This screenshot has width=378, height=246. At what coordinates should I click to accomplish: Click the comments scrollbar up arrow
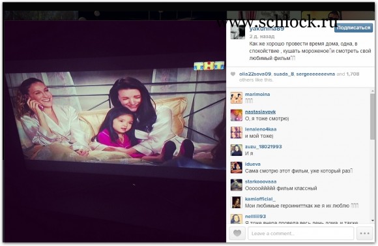373,91
